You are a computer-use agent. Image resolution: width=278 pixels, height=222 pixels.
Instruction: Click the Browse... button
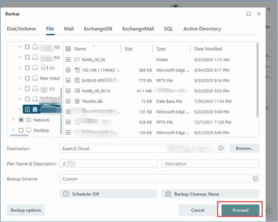pyautogui.click(x=244, y=148)
